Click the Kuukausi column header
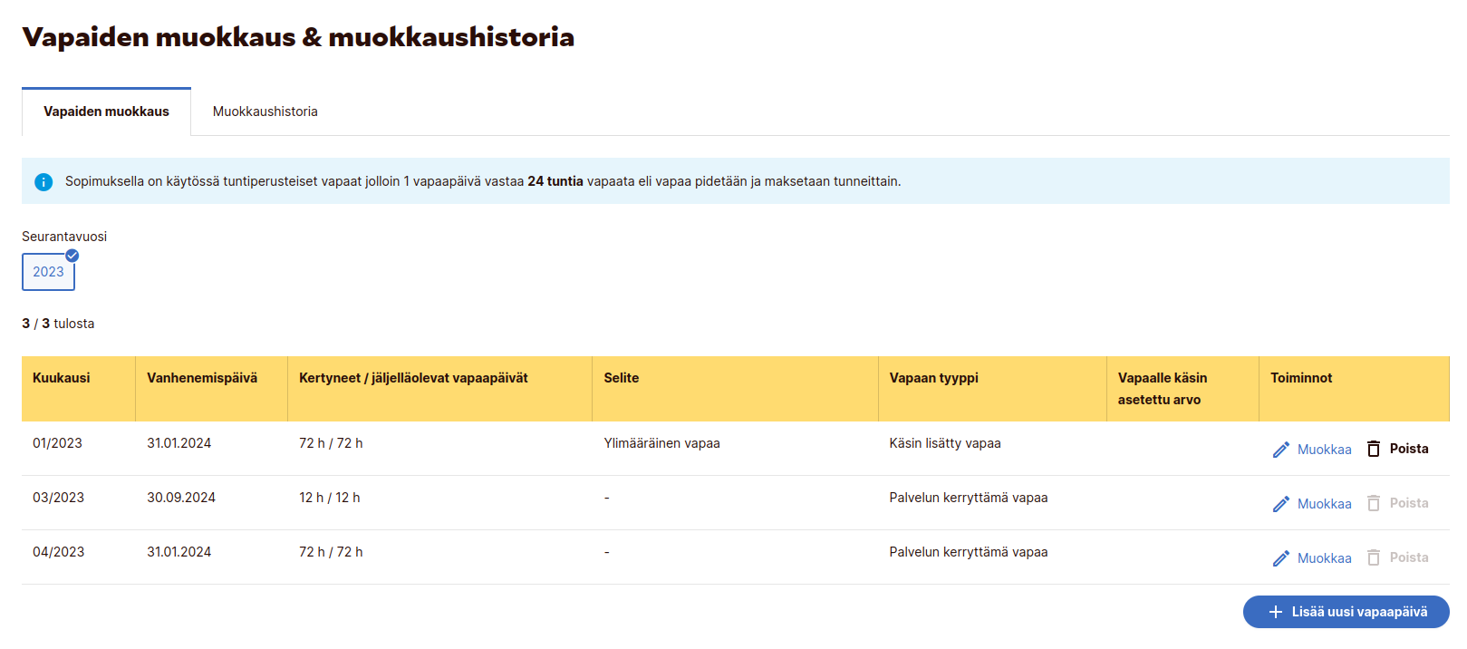The width and height of the screenshot is (1467, 649). [x=62, y=378]
